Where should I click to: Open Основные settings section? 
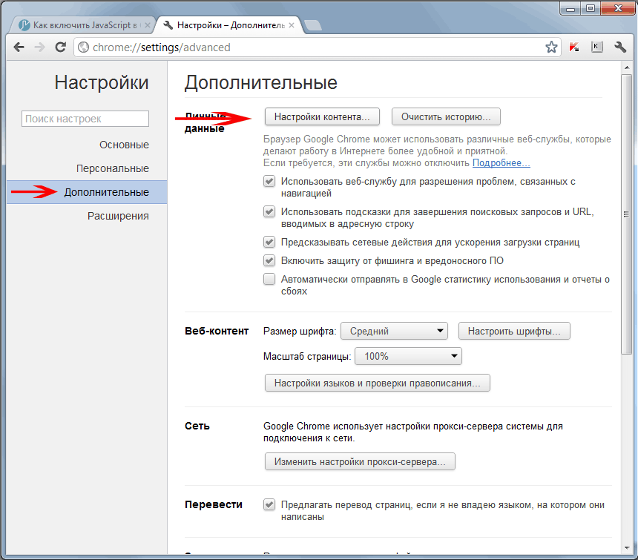[x=124, y=145]
